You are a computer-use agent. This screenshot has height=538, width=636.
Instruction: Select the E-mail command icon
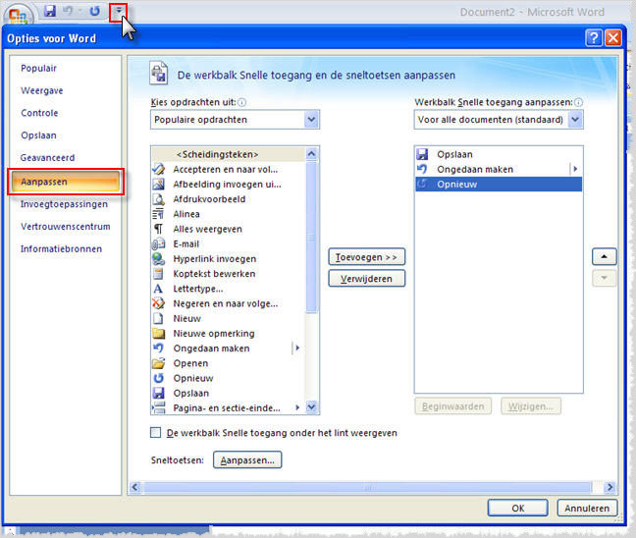pos(158,243)
